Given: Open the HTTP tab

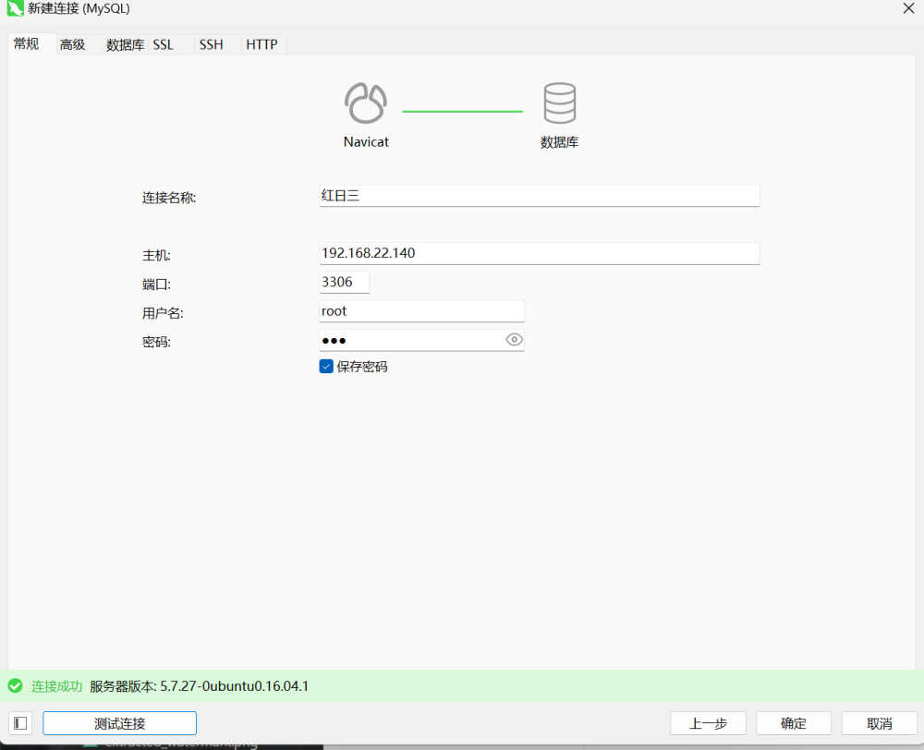Looking at the screenshot, I should coord(261,44).
